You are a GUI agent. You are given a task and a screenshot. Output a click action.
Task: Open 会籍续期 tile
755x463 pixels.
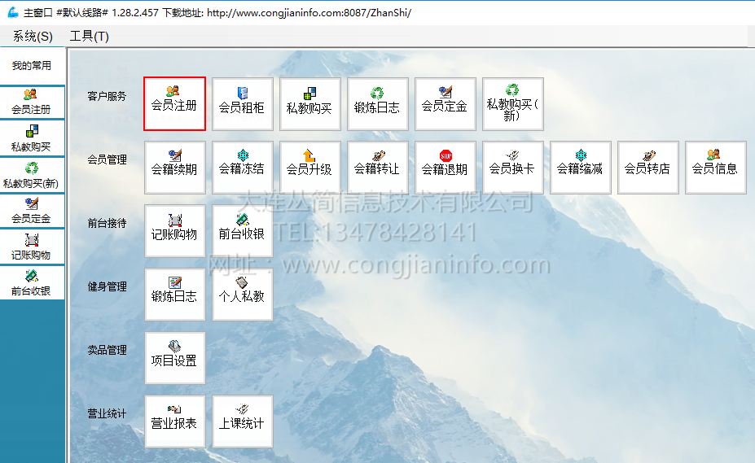point(174,167)
